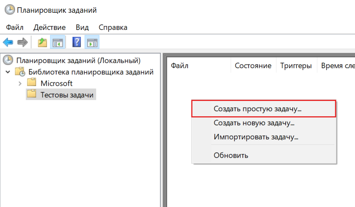Click the Тестовы задачи folder icon

coord(32,94)
